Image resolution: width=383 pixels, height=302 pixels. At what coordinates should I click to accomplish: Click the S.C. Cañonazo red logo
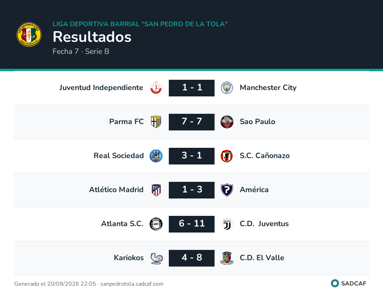(227, 156)
